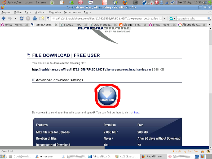Image resolution: width=212 pixels, height=159 pixels.
Task: Open the Editar menu
Action: (x=18, y=12)
